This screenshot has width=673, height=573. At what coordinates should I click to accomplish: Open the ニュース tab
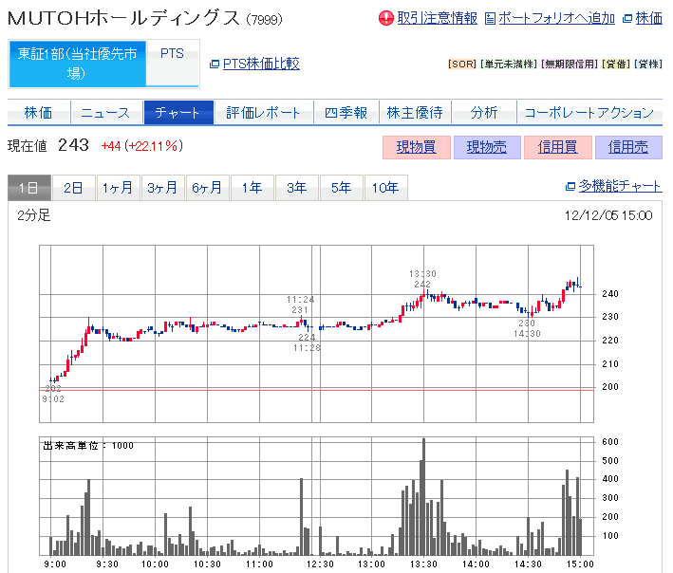tap(105, 113)
